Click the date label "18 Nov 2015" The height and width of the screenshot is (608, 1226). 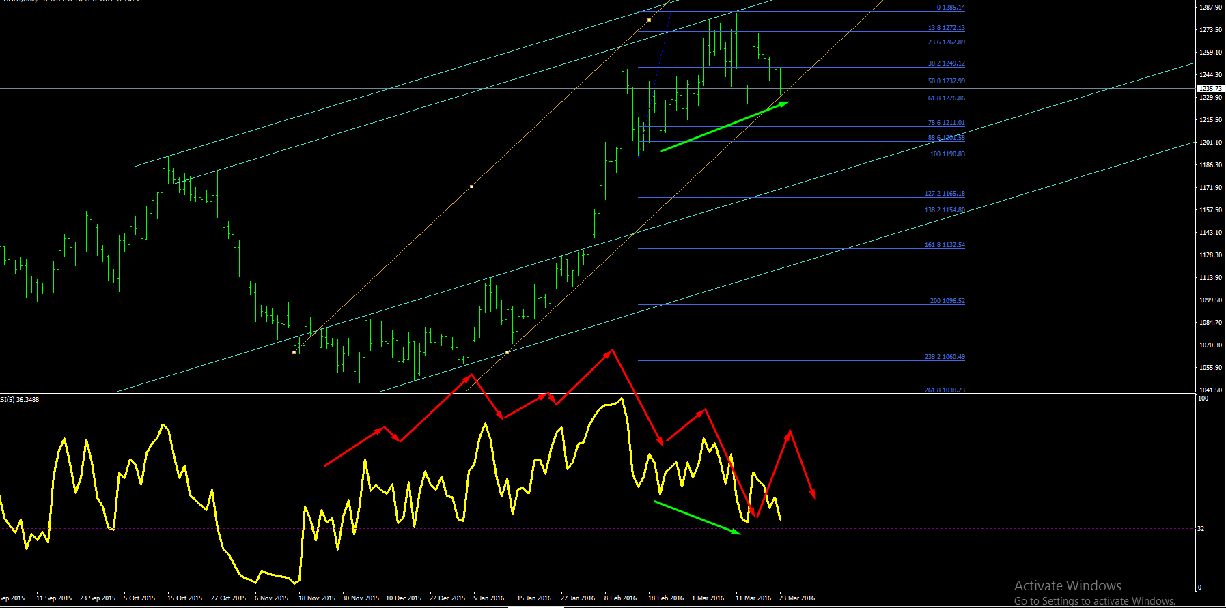[317, 598]
